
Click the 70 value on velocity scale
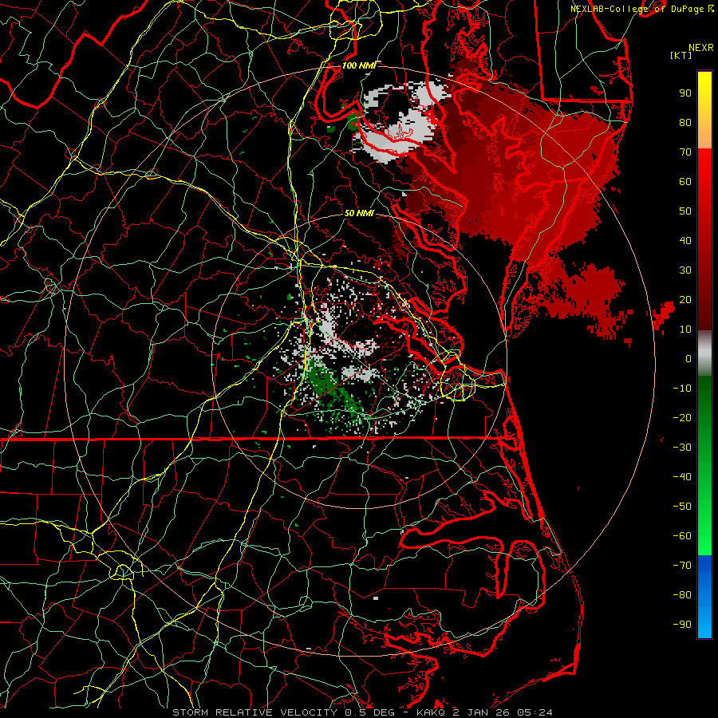click(x=685, y=152)
